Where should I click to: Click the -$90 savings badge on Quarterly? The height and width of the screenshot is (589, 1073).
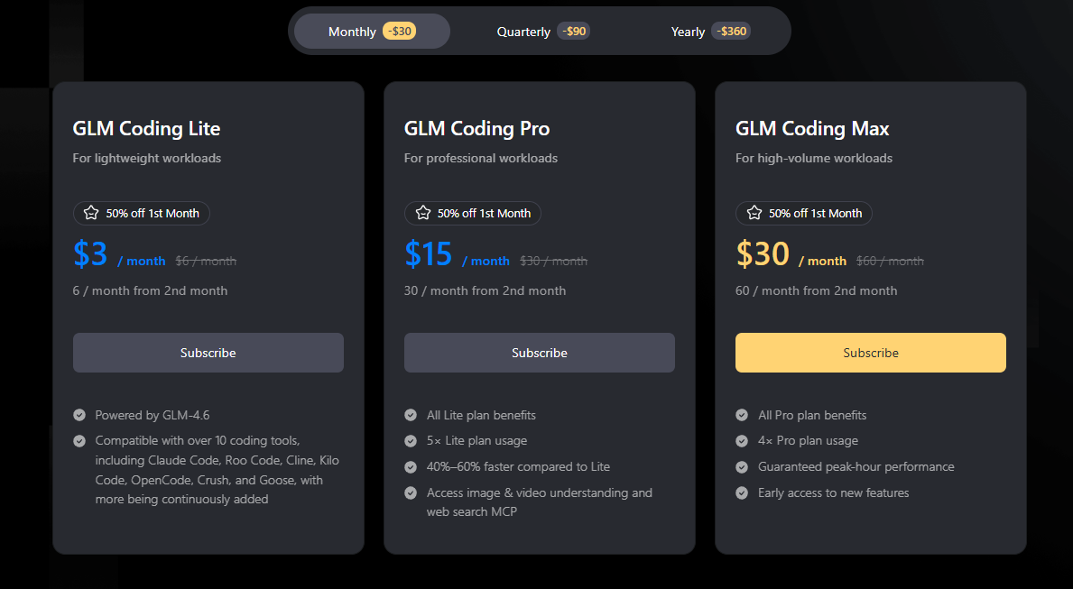pyautogui.click(x=574, y=32)
